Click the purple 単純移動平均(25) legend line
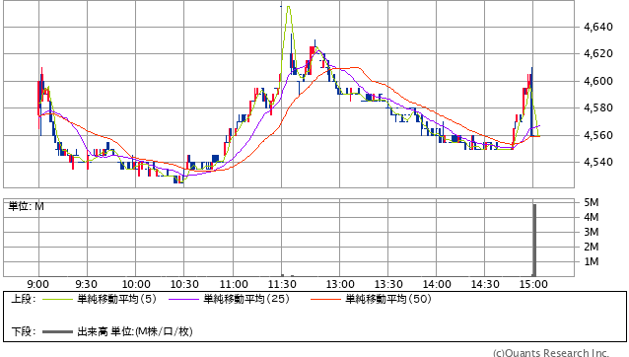 click(x=183, y=299)
